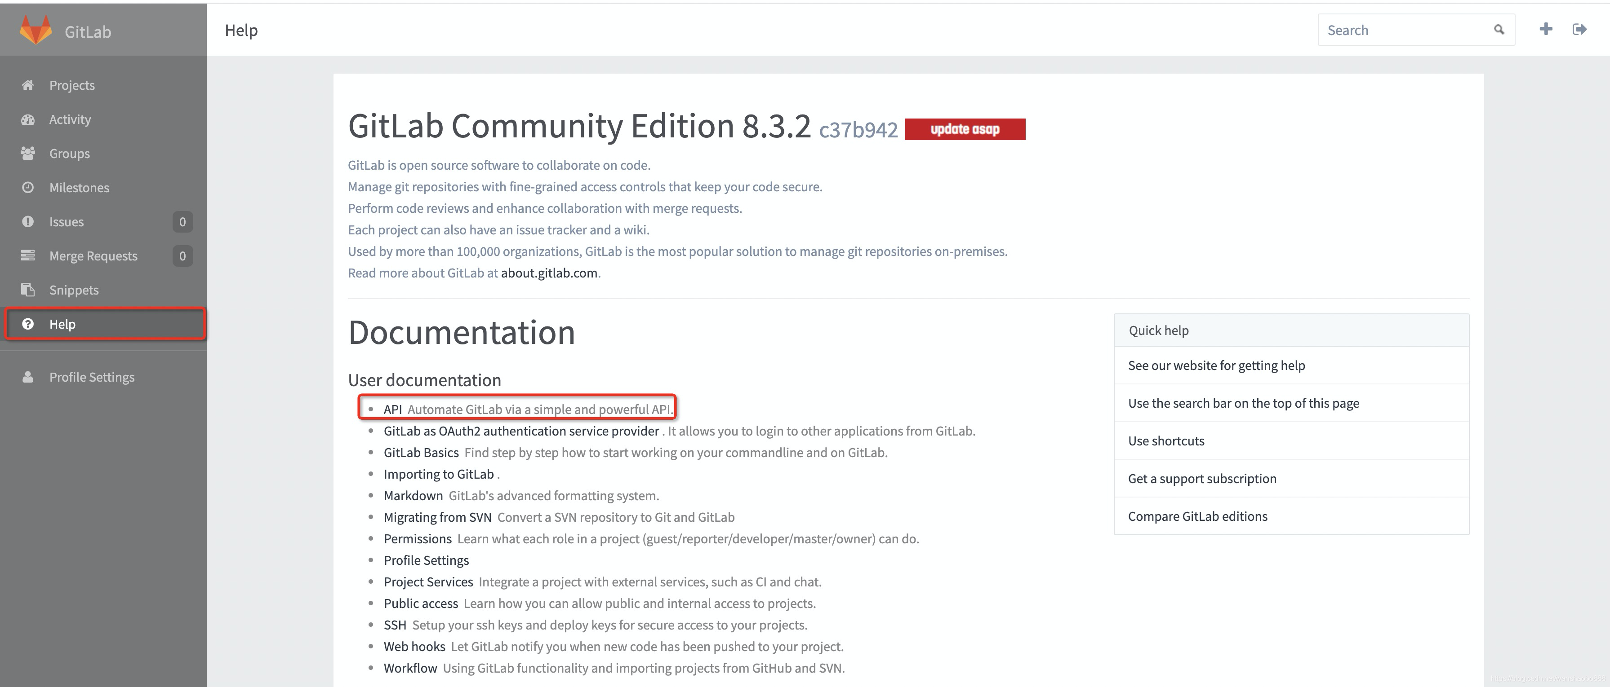The image size is (1610, 687).
Task: Open the Markdown documentation link
Action: tap(413, 495)
